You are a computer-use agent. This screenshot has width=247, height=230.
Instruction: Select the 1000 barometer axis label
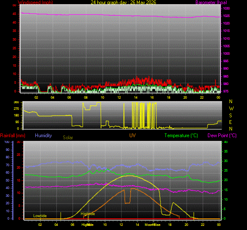(226, 53)
